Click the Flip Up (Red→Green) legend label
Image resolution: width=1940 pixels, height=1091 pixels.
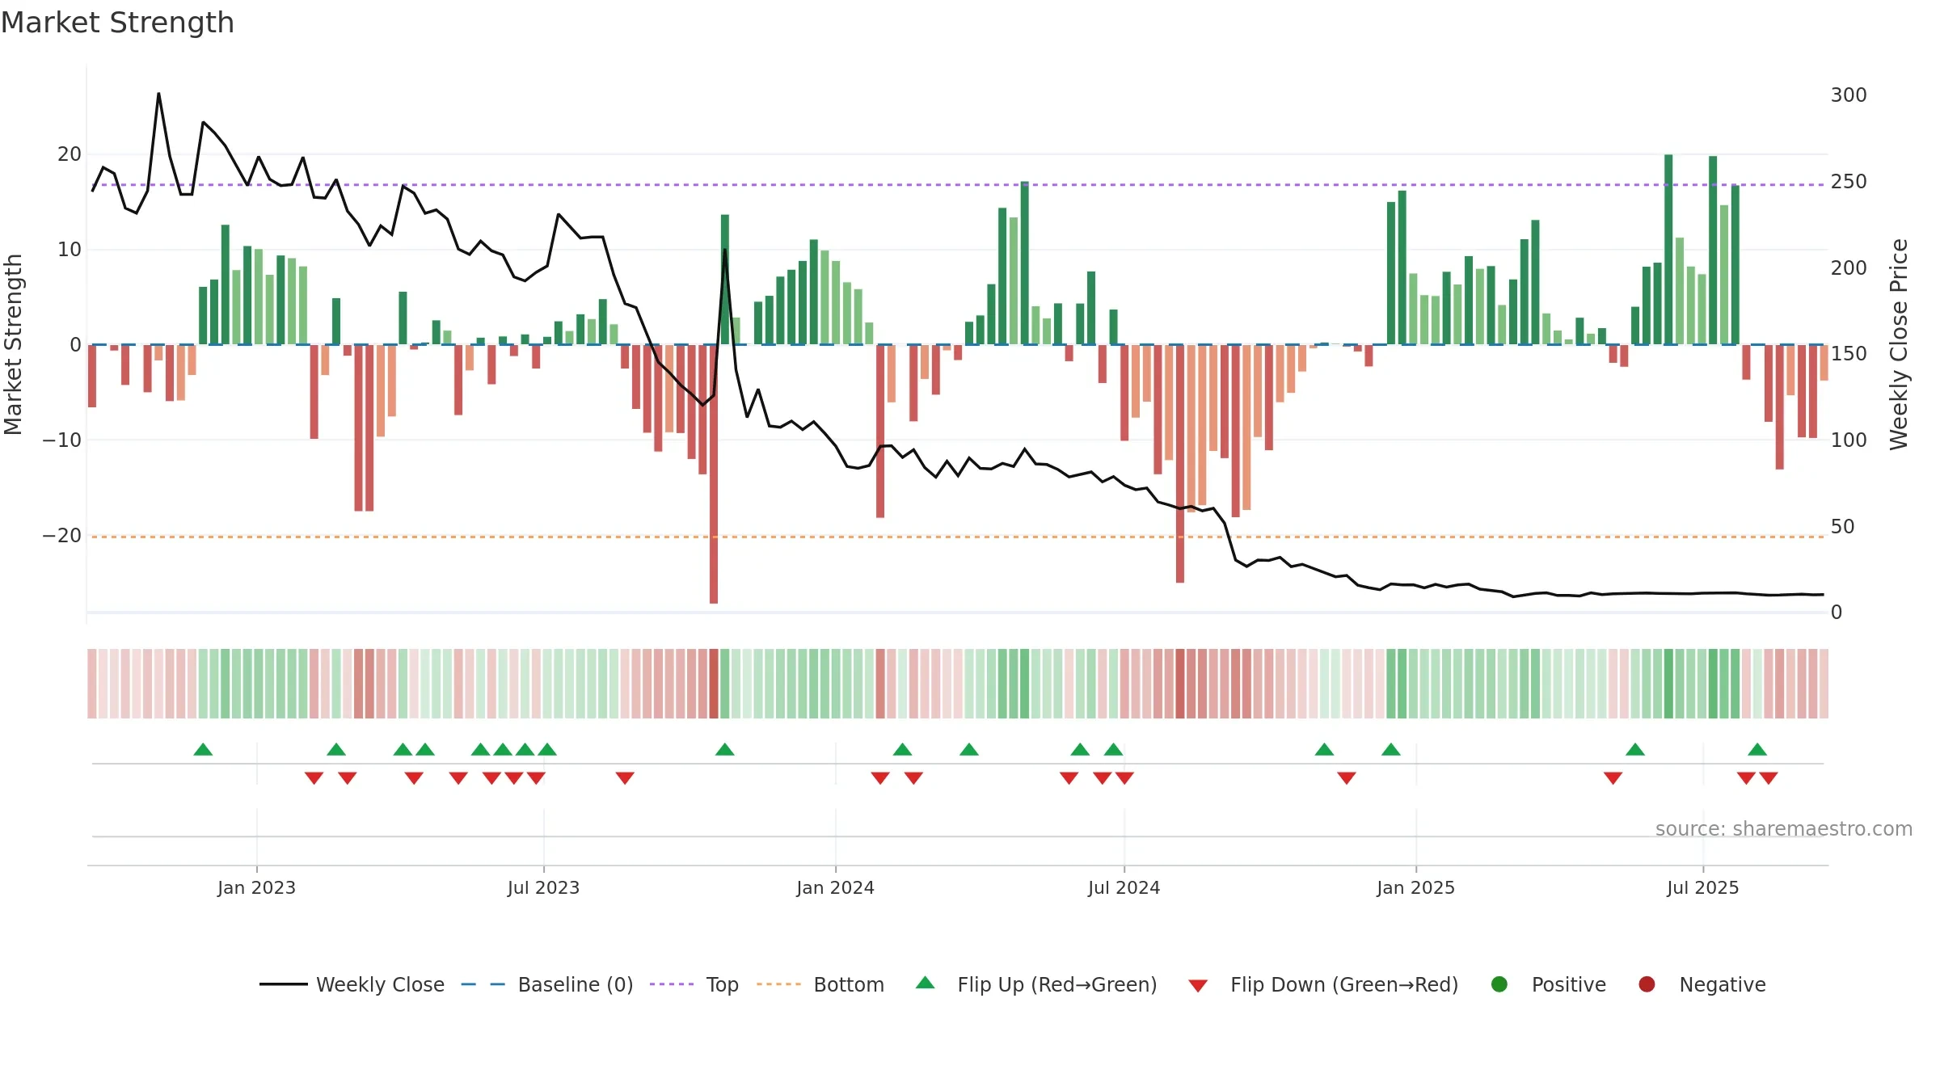[x=1057, y=984]
